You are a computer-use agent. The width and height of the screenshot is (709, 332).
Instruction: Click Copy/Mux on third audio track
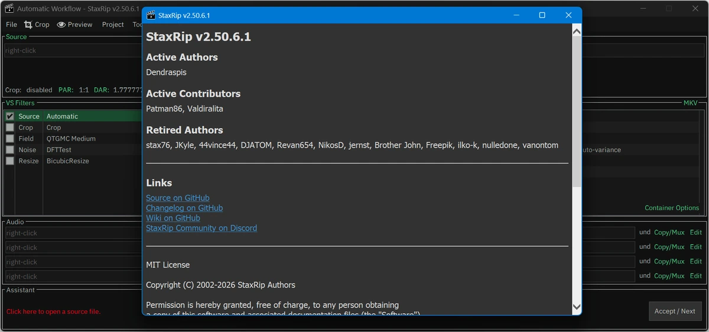tap(669, 261)
